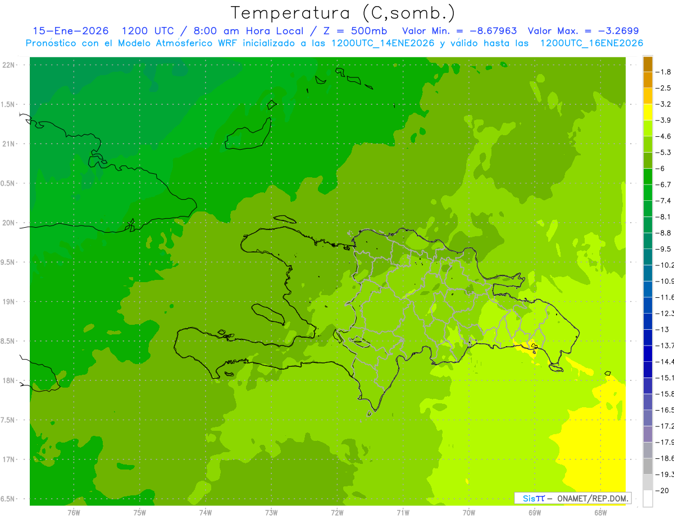Click the -2.5 colorbar value
674x520 pixels.
pos(664,88)
